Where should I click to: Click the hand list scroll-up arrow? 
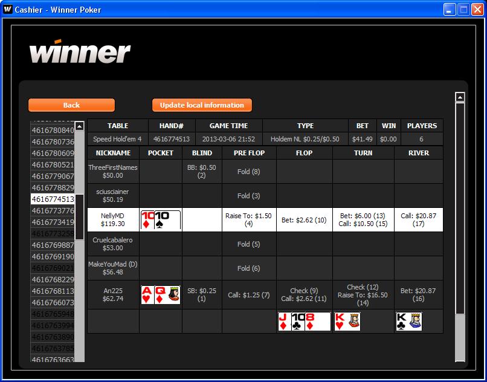point(80,126)
